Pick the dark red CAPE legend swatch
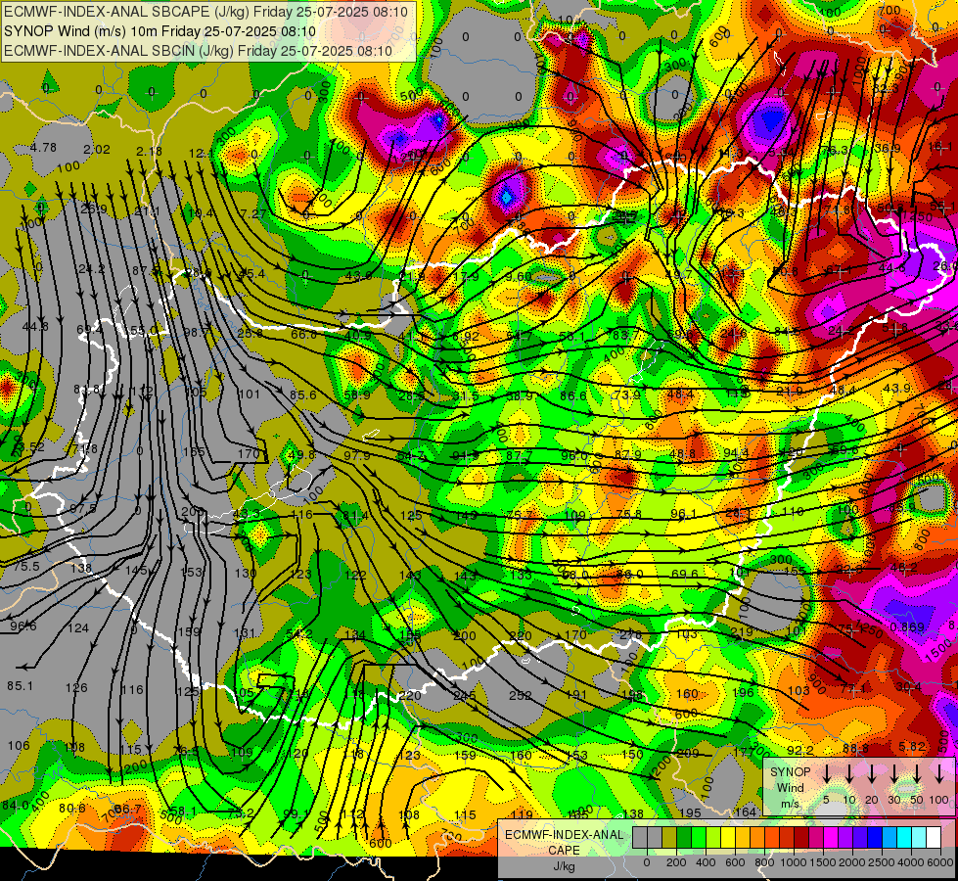The width and height of the screenshot is (958, 881). [x=801, y=837]
